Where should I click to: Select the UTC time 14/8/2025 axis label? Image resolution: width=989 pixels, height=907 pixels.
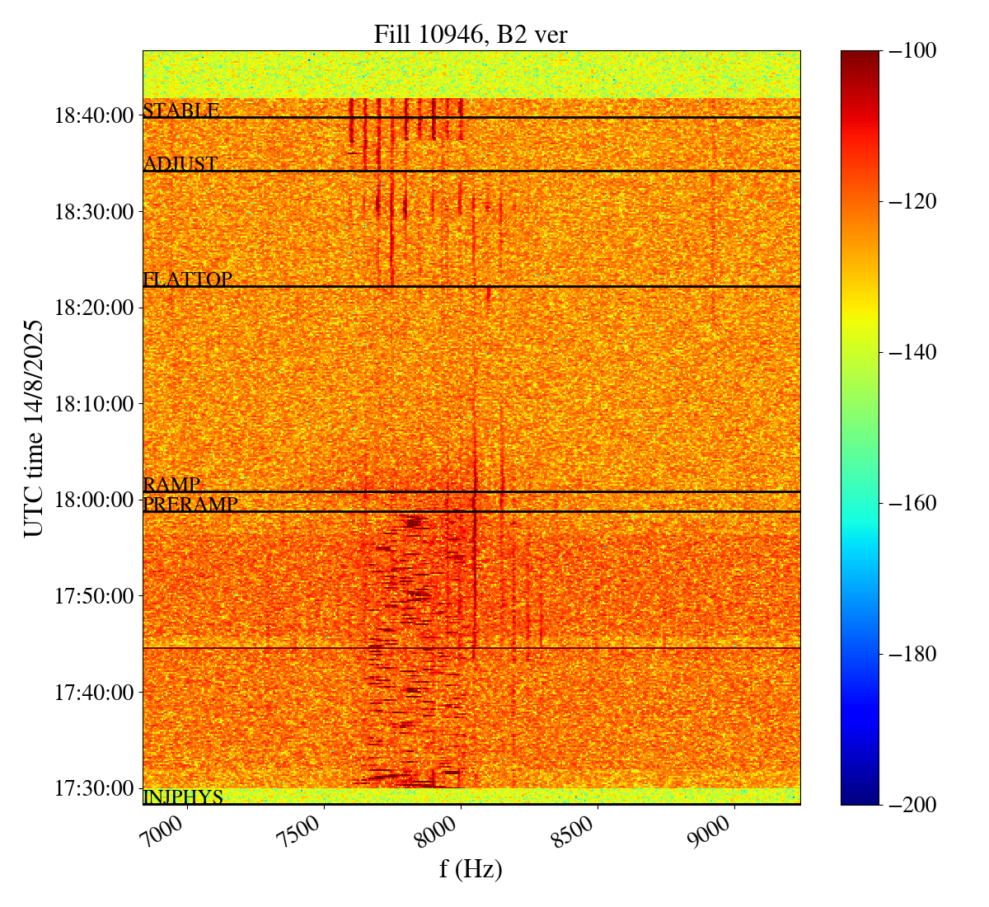click(x=34, y=428)
